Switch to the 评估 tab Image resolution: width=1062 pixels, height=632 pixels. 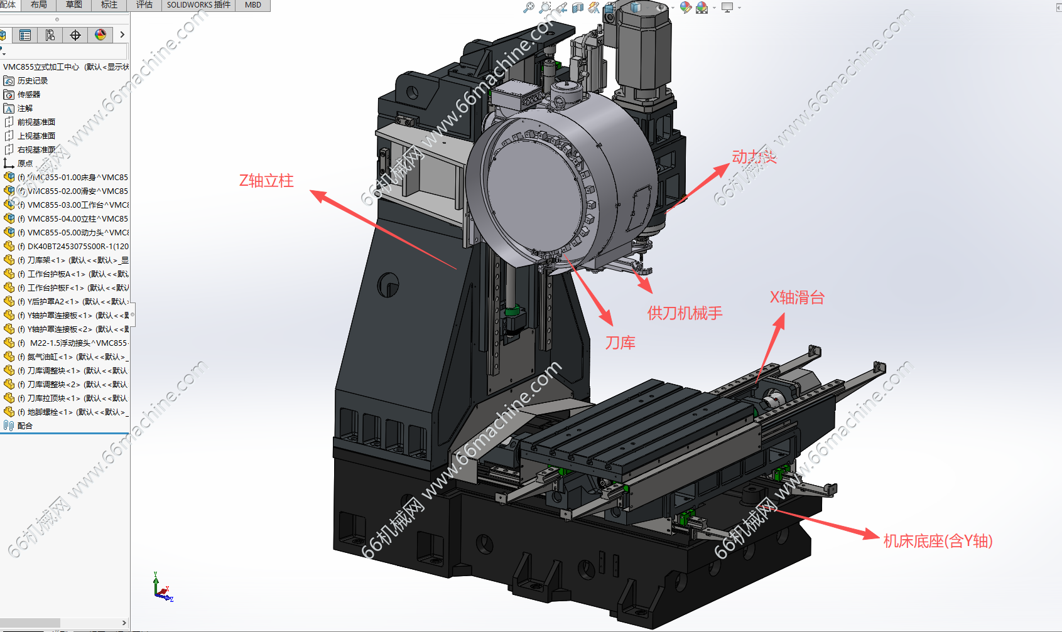(x=144, y=5)
